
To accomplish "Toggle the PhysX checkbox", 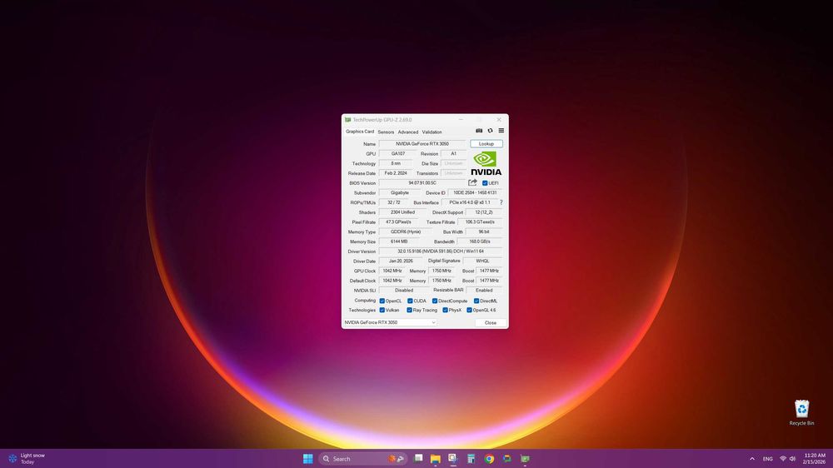I will coord(445,311).
